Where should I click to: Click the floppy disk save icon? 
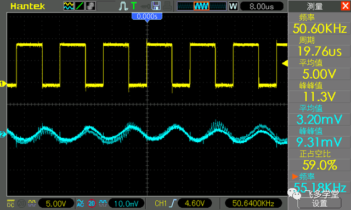156,6
